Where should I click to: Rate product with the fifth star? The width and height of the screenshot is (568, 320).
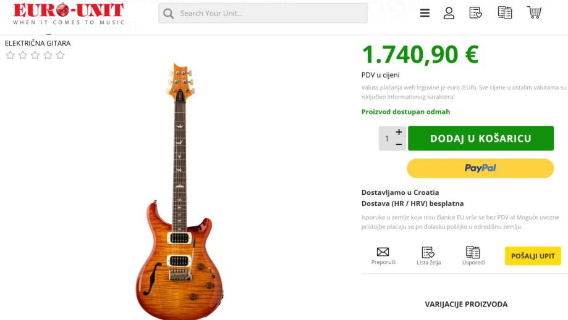coord(61,55)
